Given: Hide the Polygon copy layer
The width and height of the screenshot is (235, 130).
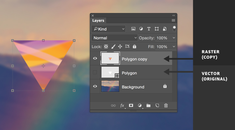Looking at the screenshot, I should (95, 58).
